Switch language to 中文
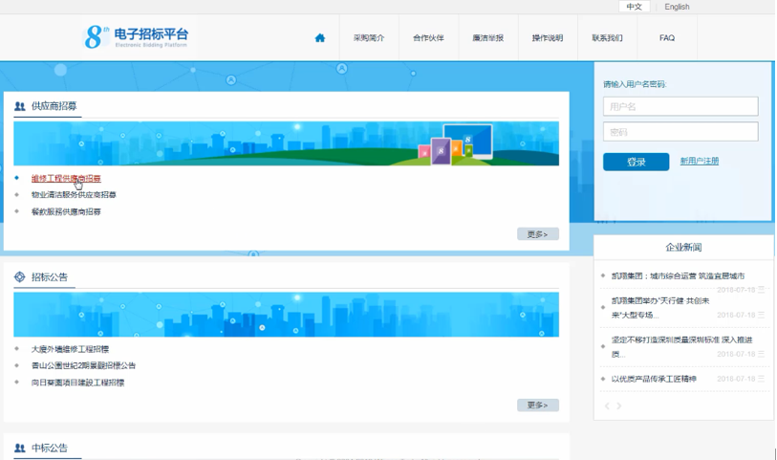 634,7
